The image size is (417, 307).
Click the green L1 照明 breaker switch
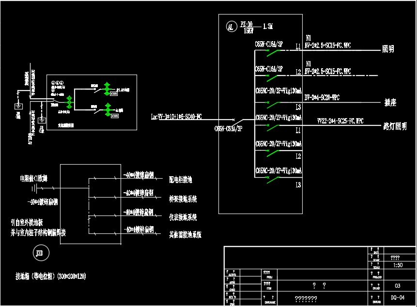272,53
